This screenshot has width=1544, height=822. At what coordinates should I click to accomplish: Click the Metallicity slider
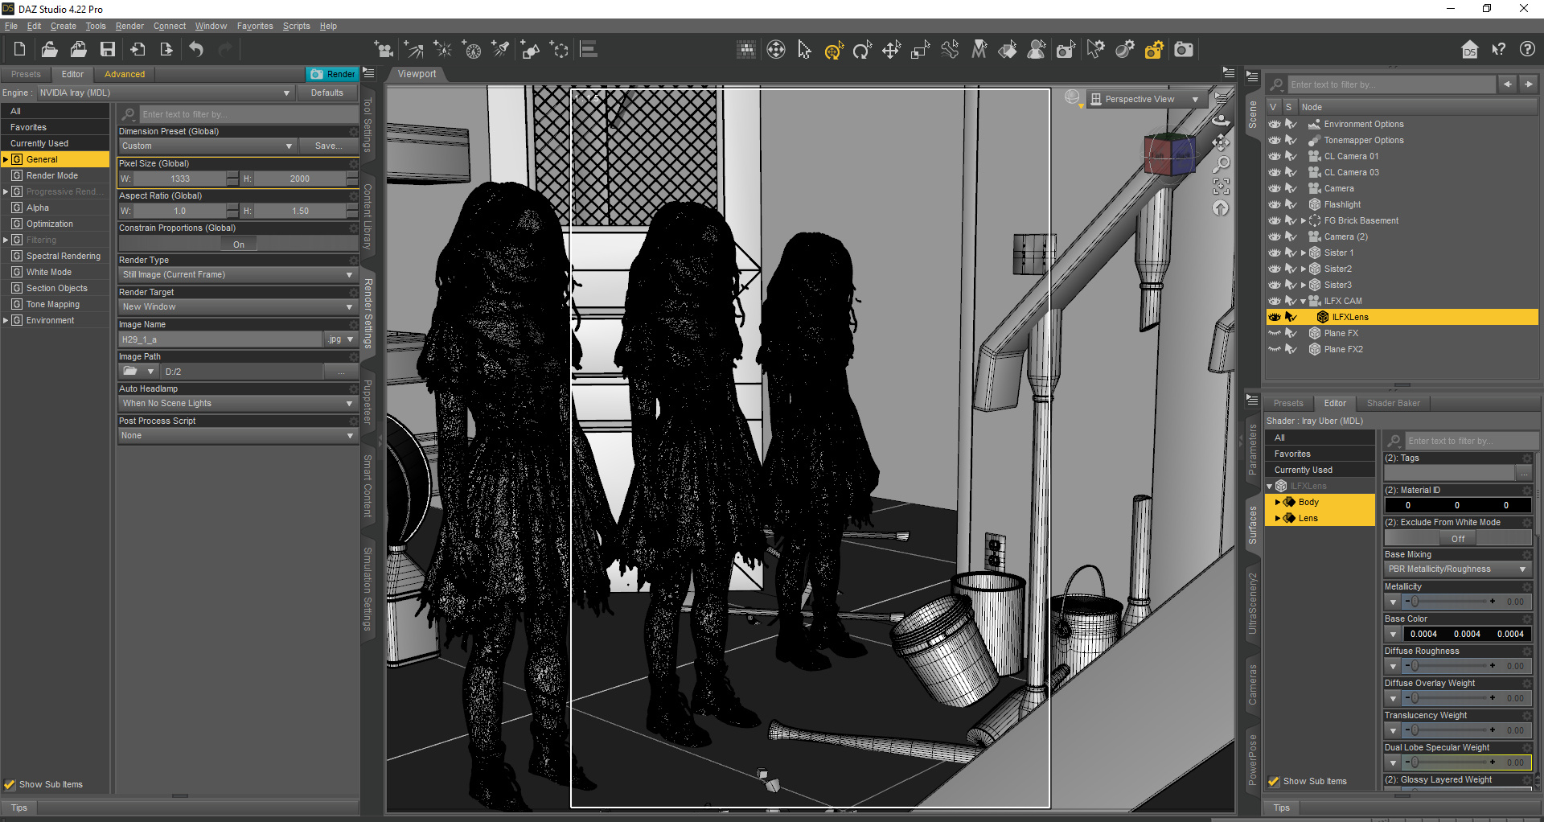pyautogui.click(x=1452, y=602)
